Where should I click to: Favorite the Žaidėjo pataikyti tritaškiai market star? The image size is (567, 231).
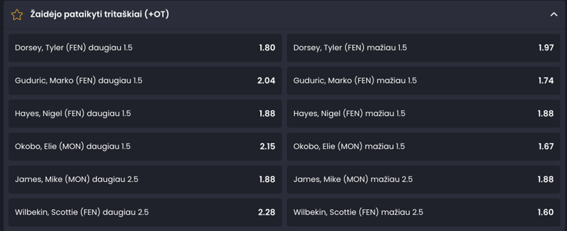pos(16,15)
